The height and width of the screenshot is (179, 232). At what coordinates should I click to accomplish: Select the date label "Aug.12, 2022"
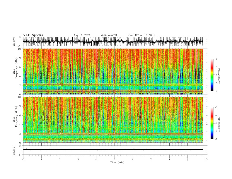82,35
